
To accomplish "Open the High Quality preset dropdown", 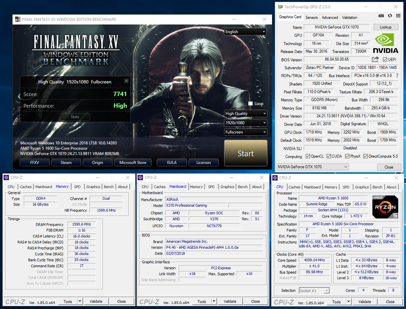I will [245, 114].
